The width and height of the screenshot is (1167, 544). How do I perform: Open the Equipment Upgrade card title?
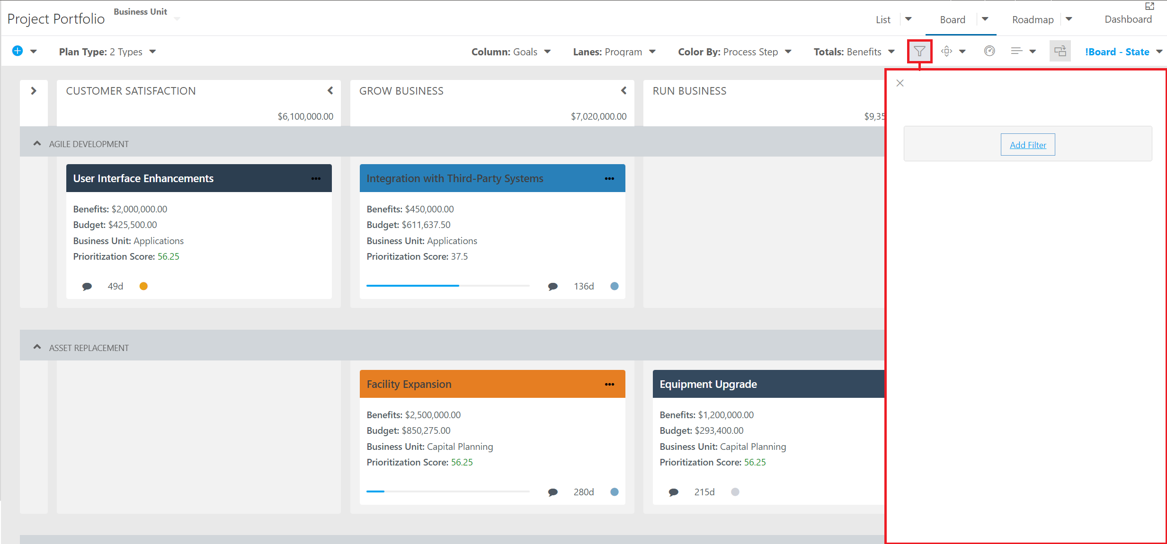point(708,384)
